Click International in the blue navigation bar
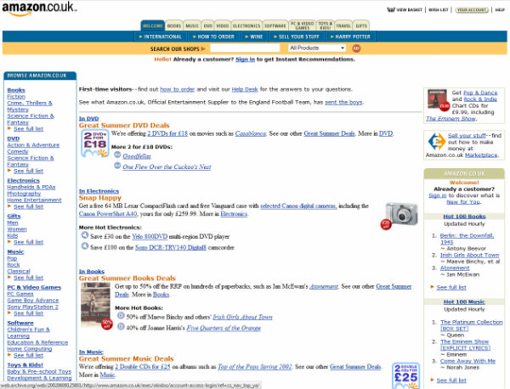 pyautogui.click(x=161, y=37)
